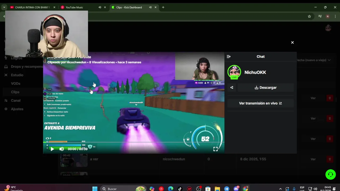Play the clip with the play button
This screenshot has height=191, width=340.
point(52,149)
